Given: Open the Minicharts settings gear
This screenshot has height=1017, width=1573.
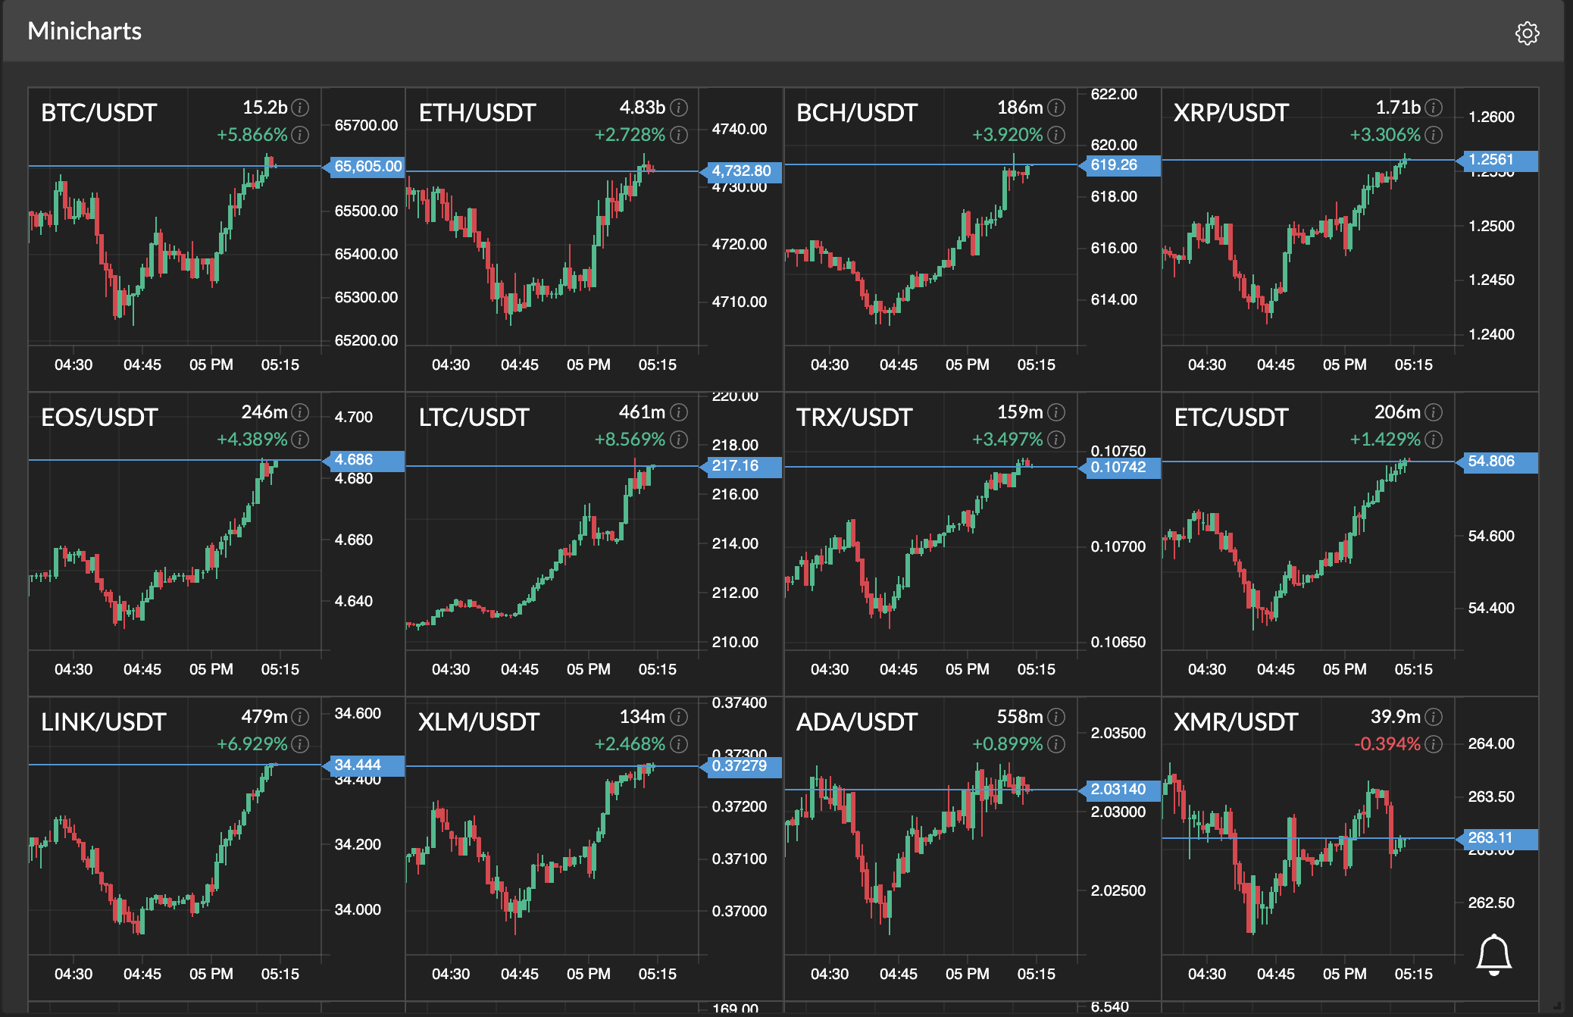Looking at the screenshot, I should tap(1527, 33).
